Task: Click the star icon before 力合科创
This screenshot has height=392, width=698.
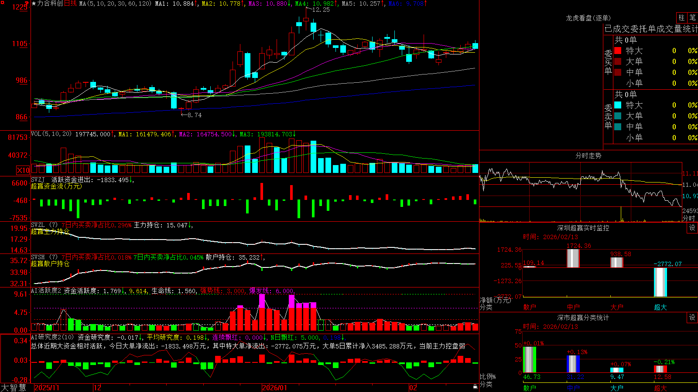Action: (34, 3)
